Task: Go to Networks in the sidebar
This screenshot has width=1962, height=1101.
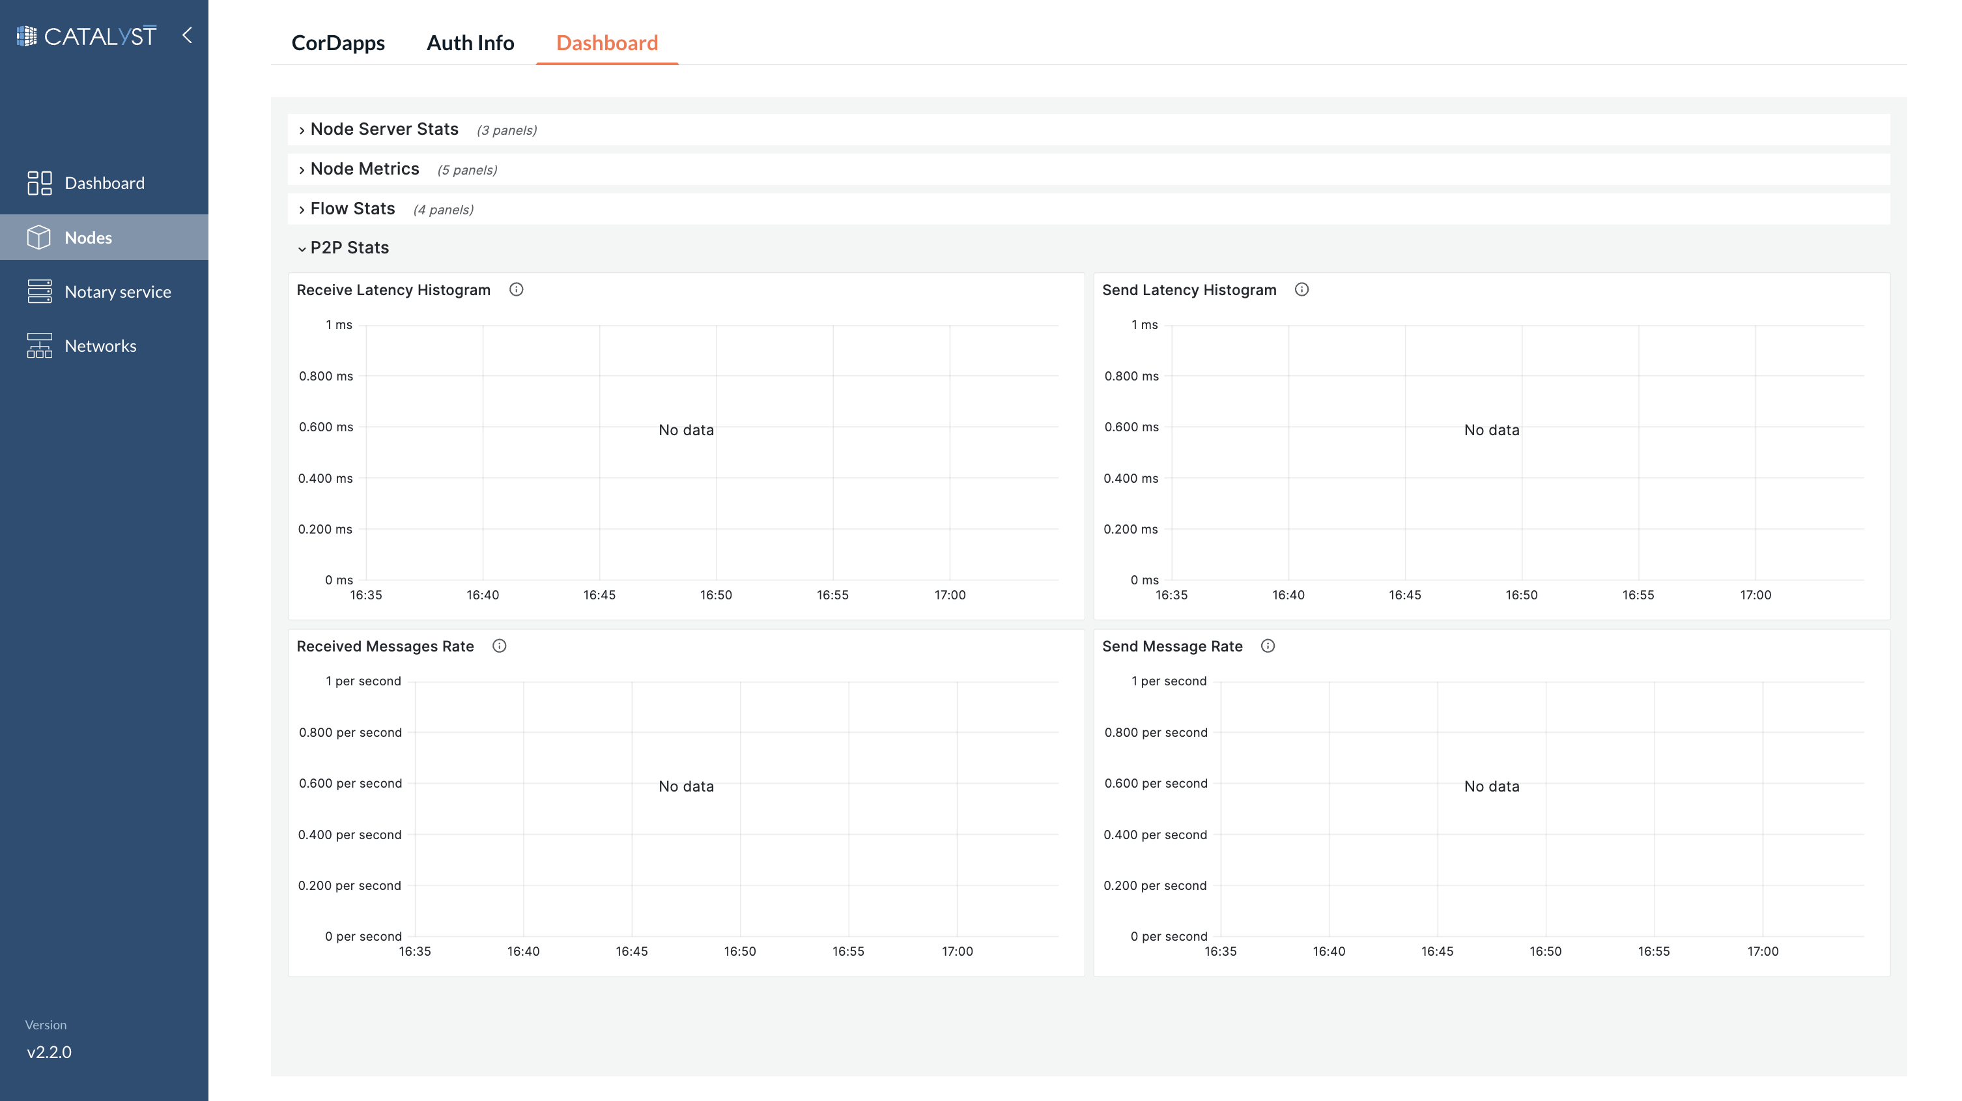Action: 100,346
